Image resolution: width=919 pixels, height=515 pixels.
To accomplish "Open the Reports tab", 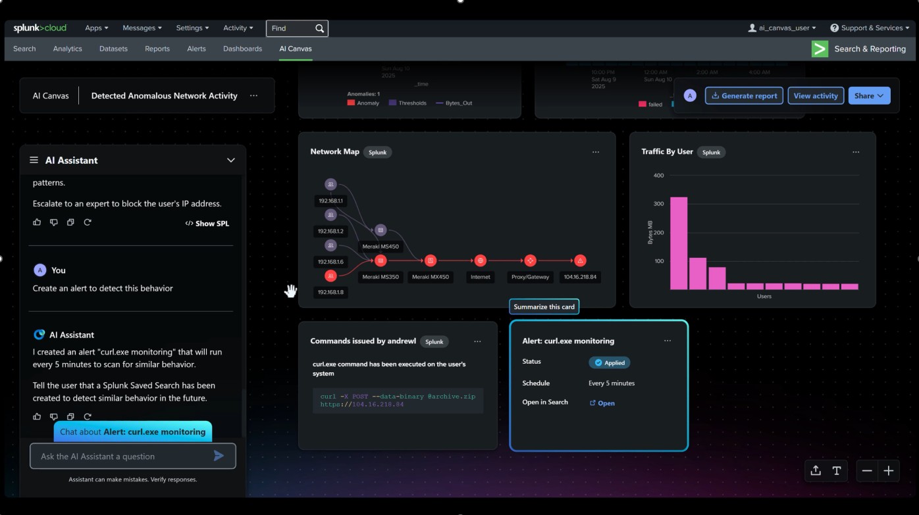I will coord(157,49).
